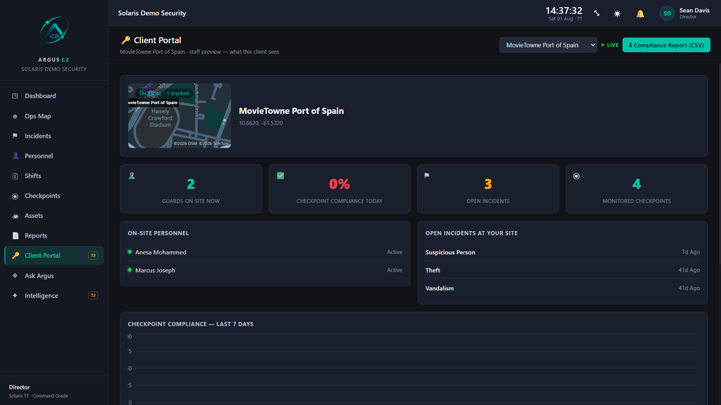Toggle fullscreen with the expand arrows icon
721x405 pixels.
coord(597,14)
